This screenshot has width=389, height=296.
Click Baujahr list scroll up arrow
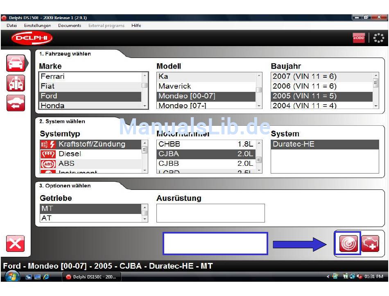[x=376, y=75]
